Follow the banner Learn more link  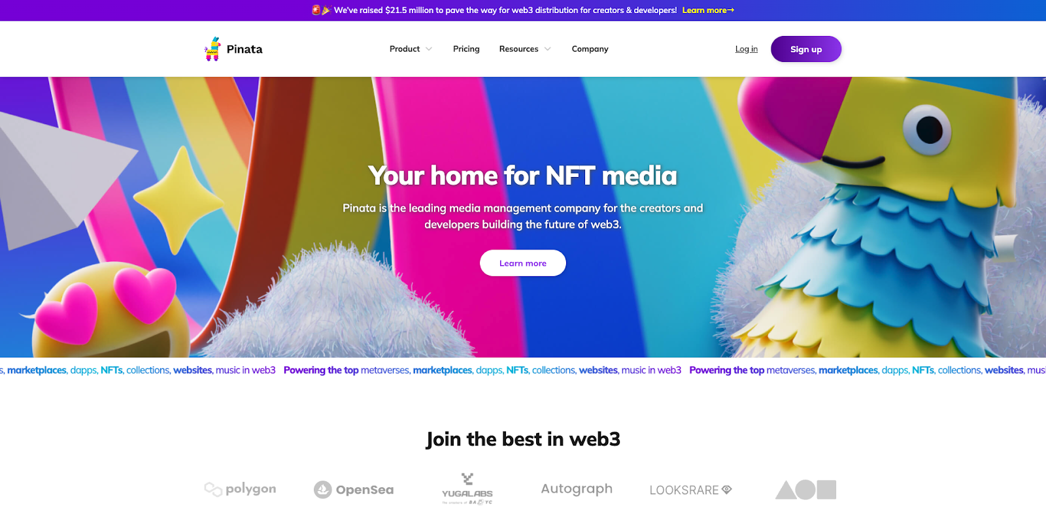708,10
